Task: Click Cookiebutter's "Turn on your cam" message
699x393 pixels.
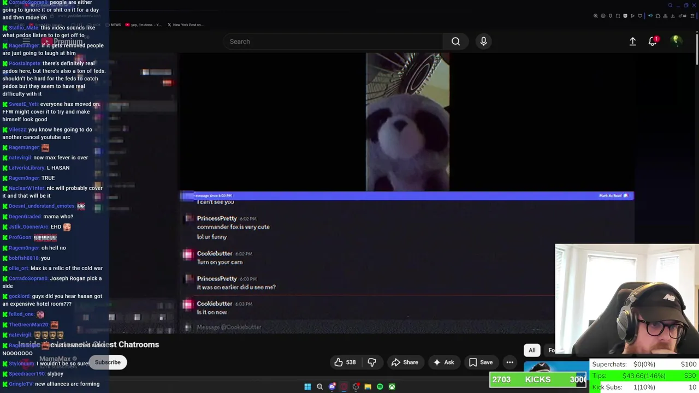Action: pos(220,262)
